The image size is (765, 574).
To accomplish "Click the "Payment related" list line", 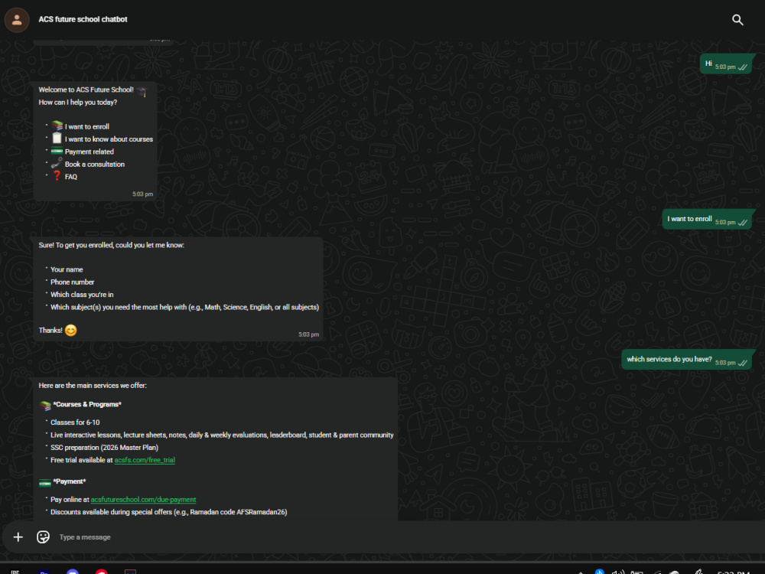I will pos(90,152).
